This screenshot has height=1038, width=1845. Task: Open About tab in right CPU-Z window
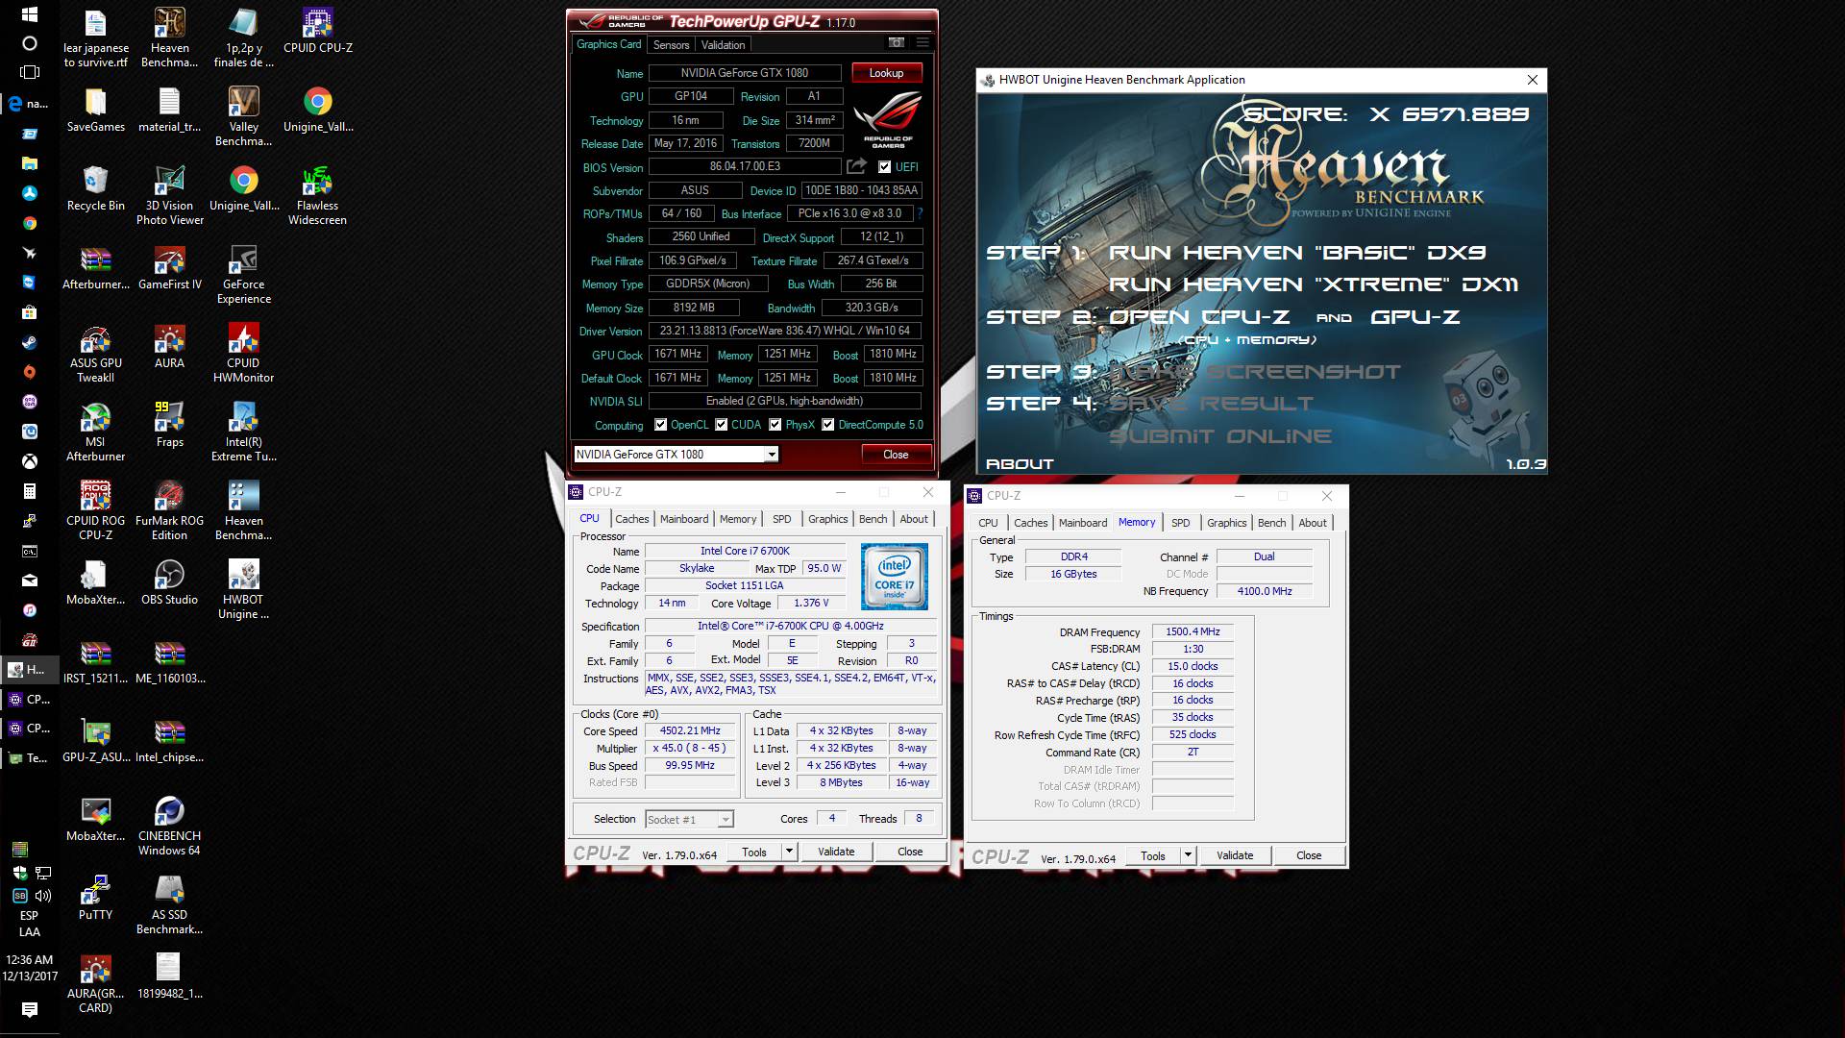pyautogui.click(x=1313, y=523)
